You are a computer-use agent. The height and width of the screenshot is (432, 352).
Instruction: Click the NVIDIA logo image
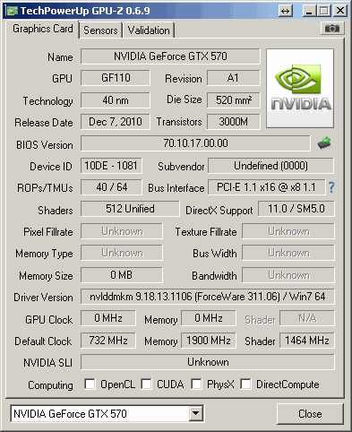[300, 89]
